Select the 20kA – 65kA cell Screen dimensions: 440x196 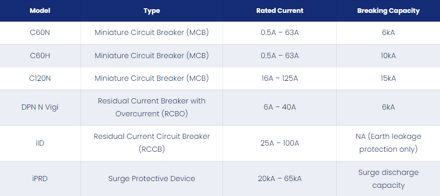tap(280, 179)
